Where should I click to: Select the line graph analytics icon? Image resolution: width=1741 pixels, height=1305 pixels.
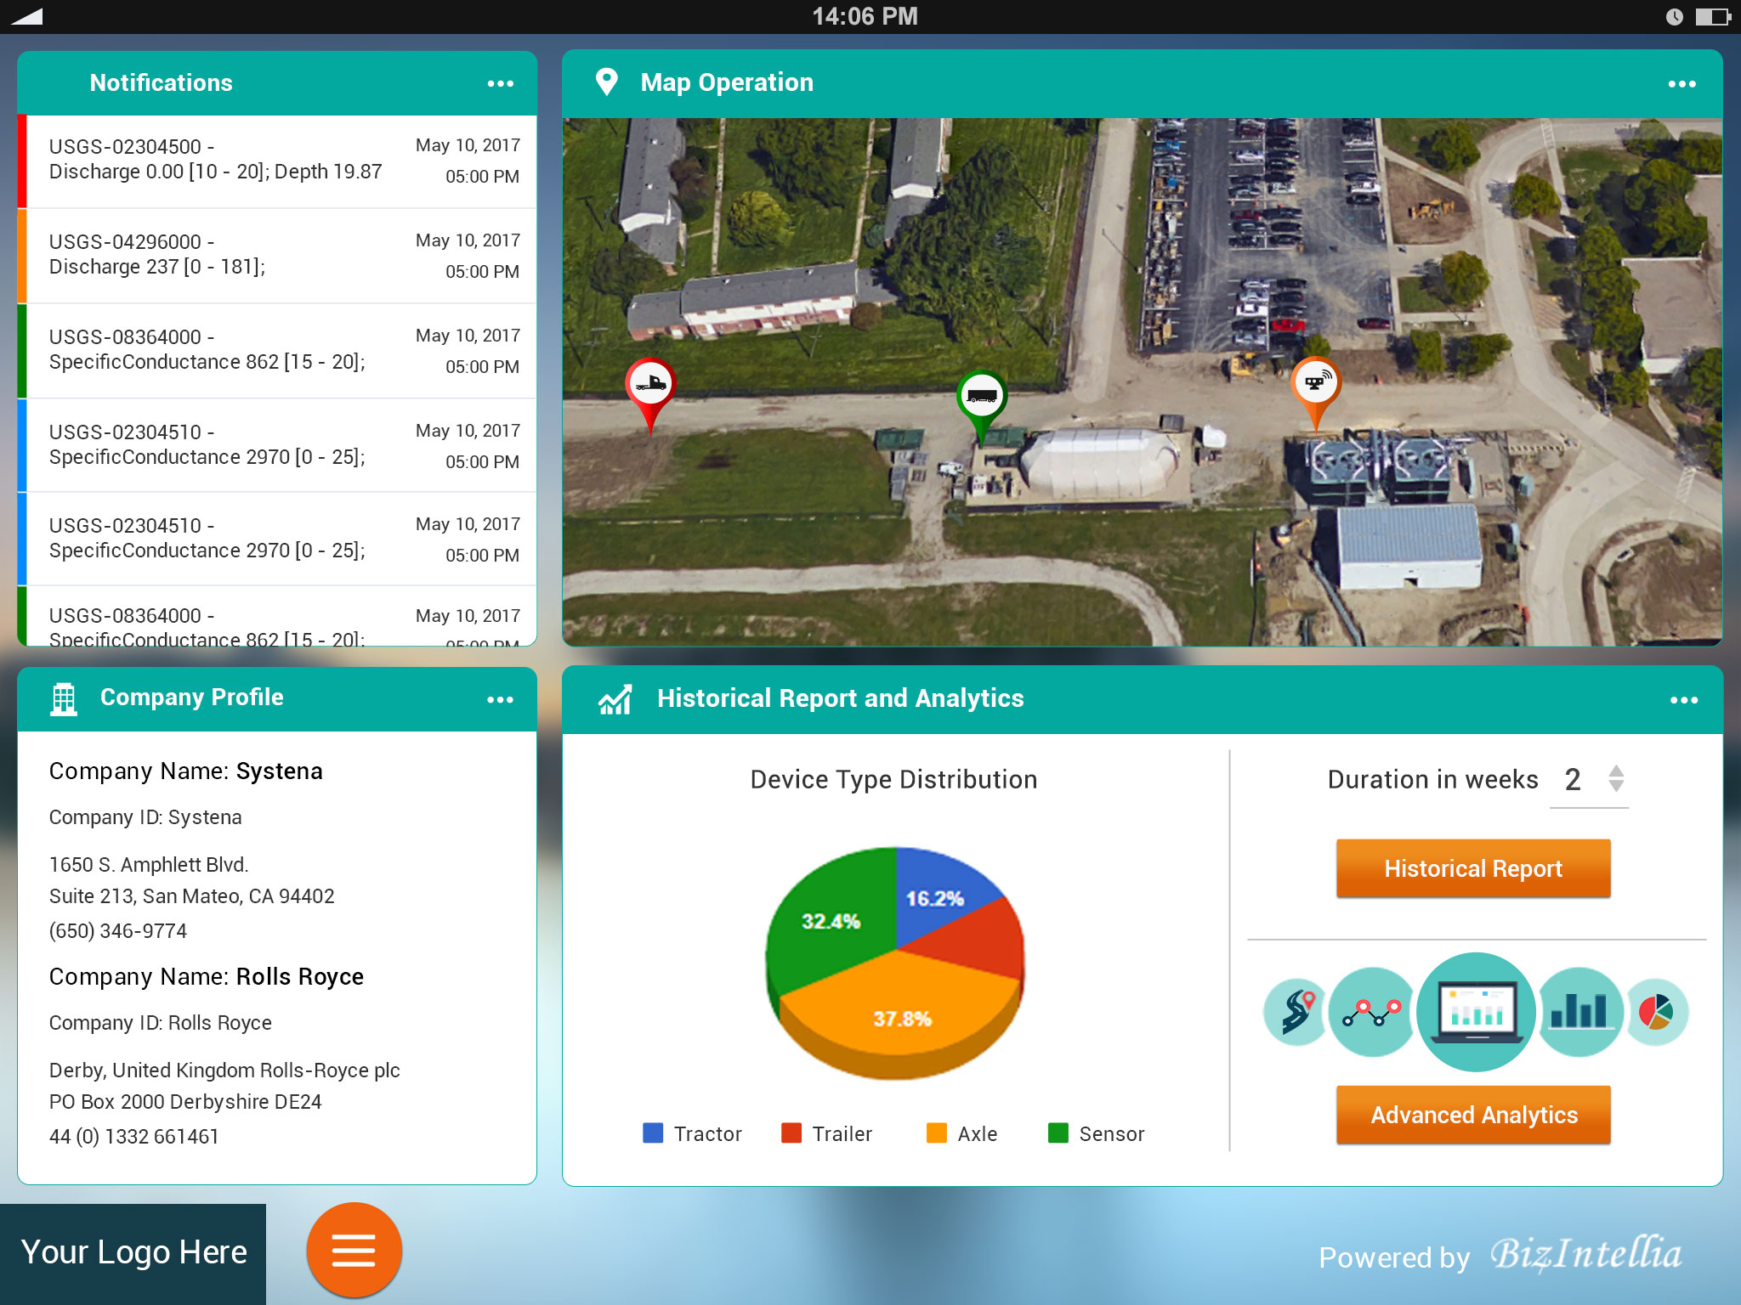[1370, 1011]
